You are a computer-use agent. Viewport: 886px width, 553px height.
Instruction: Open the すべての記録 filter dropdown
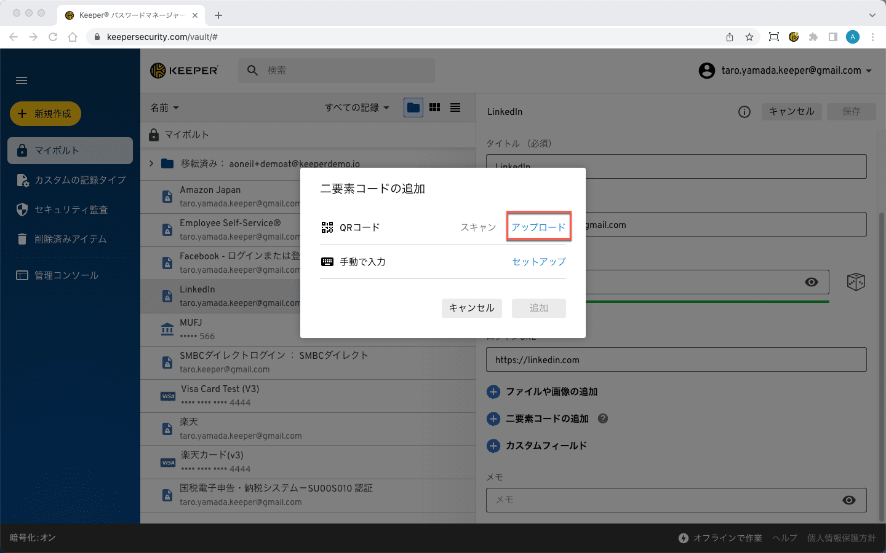pyautogui.click(x=357, y=108)
